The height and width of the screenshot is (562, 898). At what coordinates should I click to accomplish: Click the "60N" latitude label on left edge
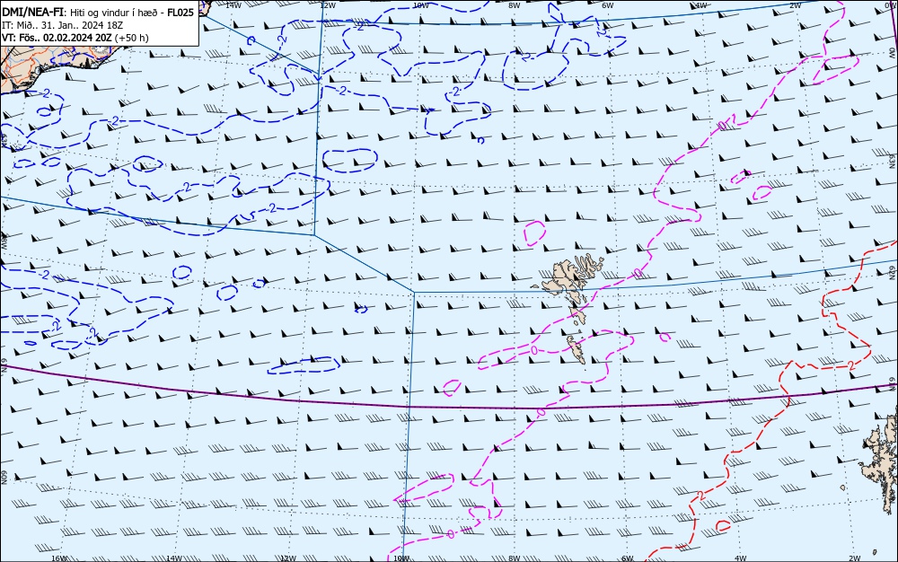pyautogui.click(x=4, y=478)
